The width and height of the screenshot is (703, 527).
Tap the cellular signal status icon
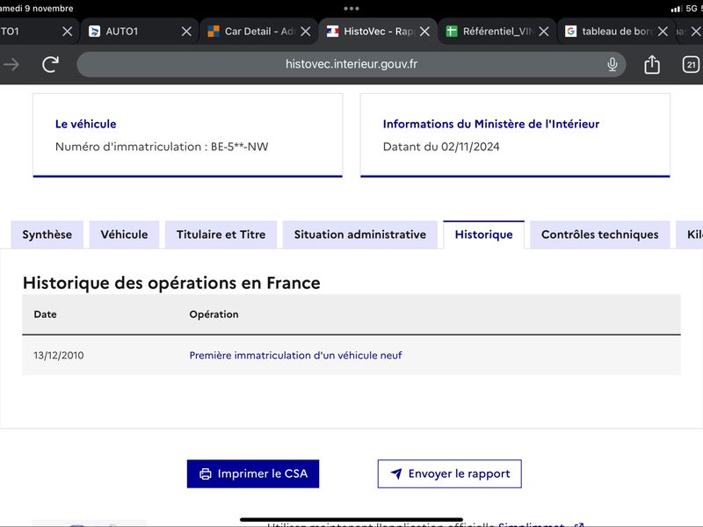point(676,9)
